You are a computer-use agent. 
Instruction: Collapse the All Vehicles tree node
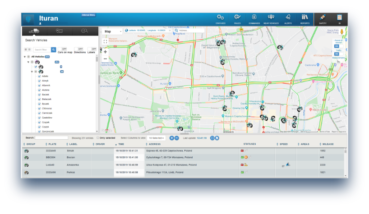click(x=25, y=57)
